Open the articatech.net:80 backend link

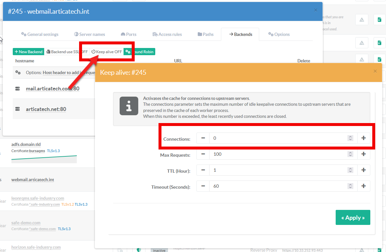coord(46,109)
